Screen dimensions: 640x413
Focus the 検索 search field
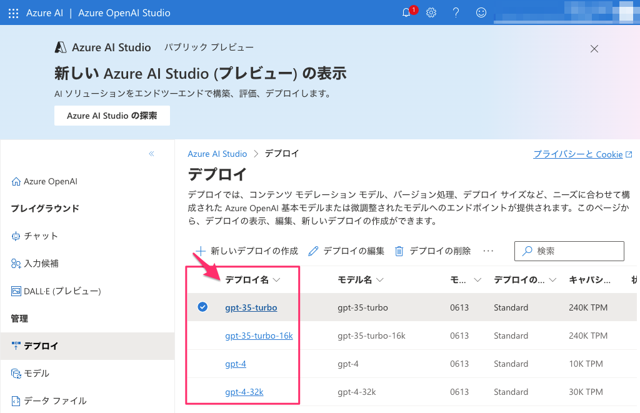click(x=569, y=251)
